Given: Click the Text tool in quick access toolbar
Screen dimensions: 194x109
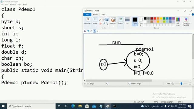Looking at the screenshot, I should click(x=95, y=31).
